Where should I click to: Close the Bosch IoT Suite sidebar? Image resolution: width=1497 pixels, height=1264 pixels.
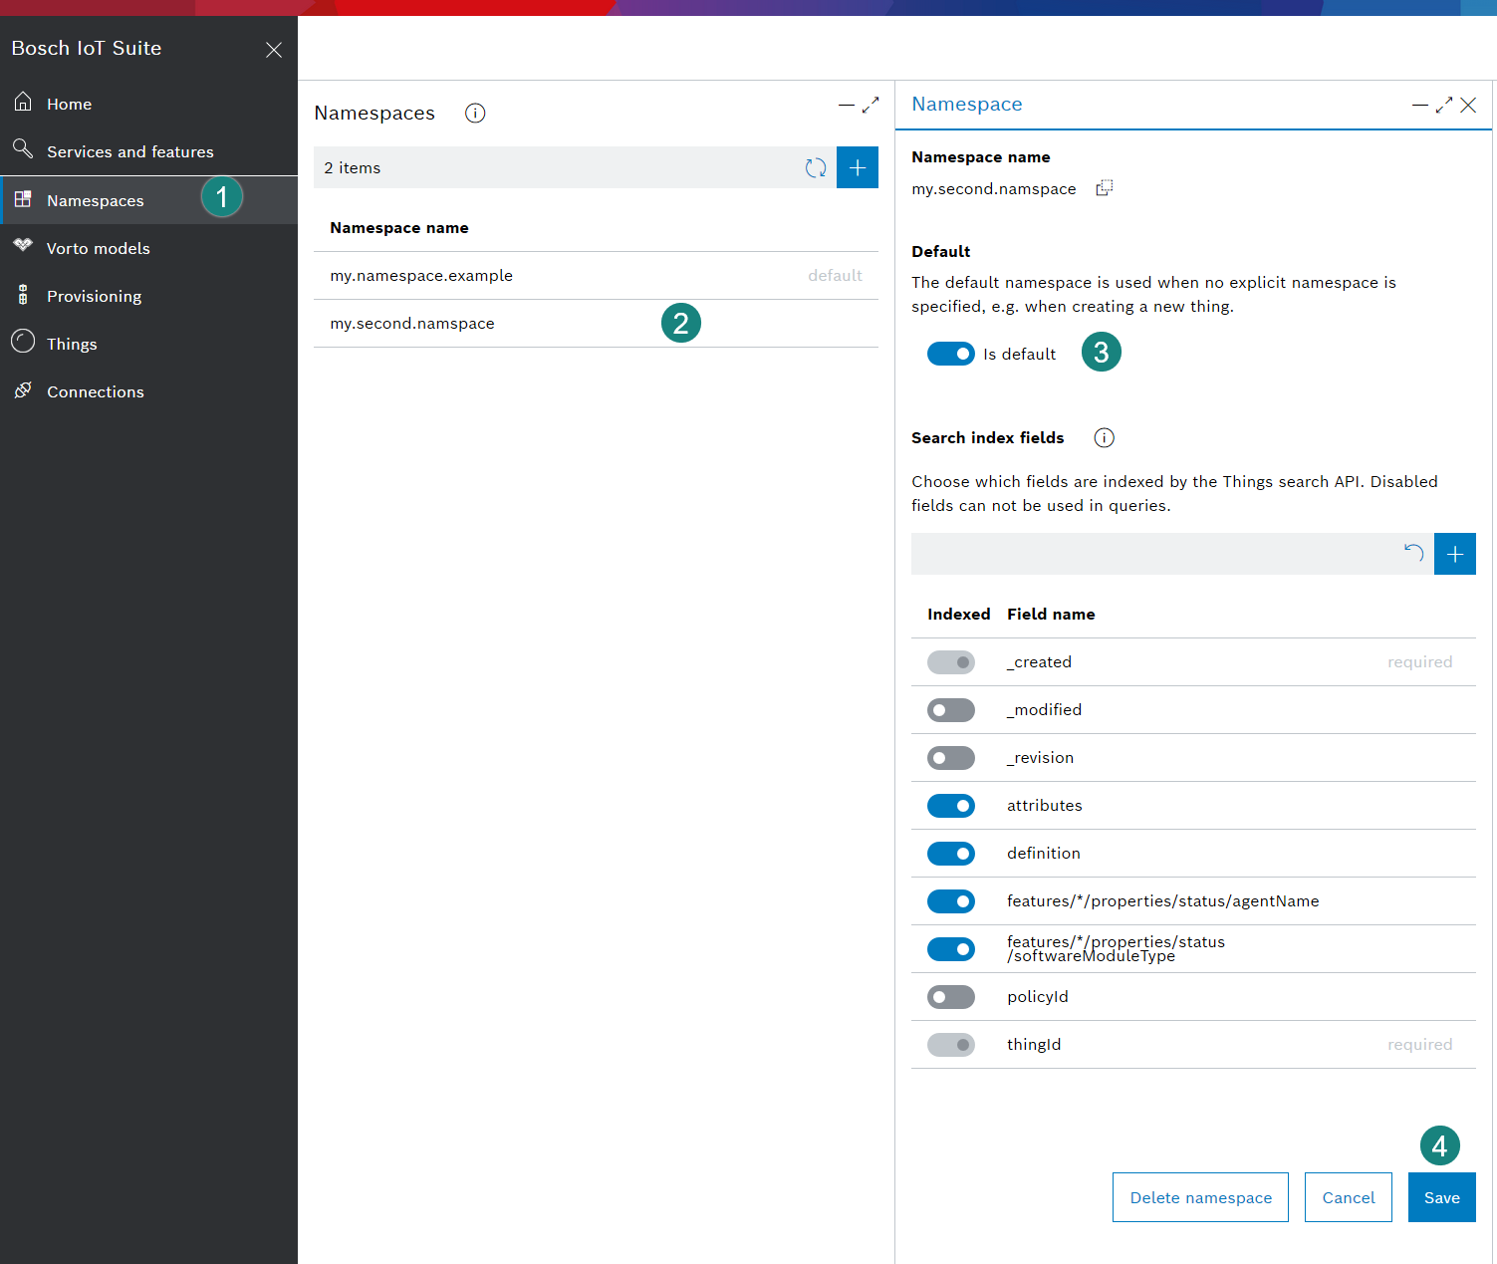click(x=274, y=50)
